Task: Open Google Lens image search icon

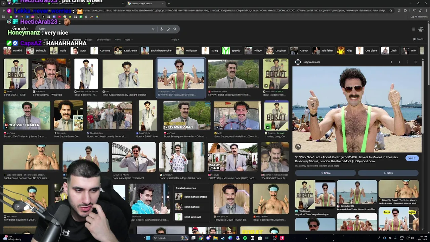Action: tap(168, 29)
